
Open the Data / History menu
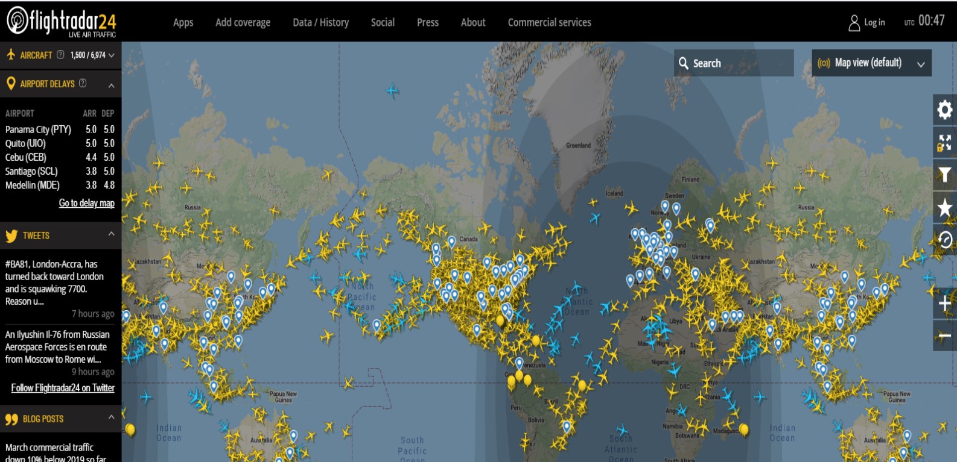(x=321, y=22)
